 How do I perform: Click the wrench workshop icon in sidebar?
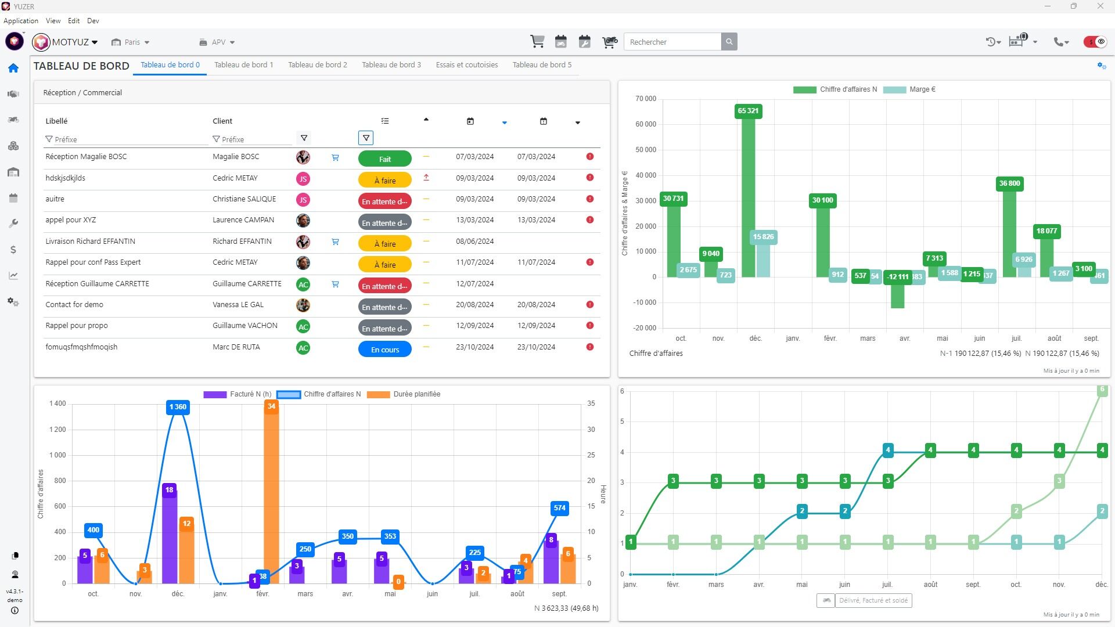pyautogui.click(x=13, y=224)
